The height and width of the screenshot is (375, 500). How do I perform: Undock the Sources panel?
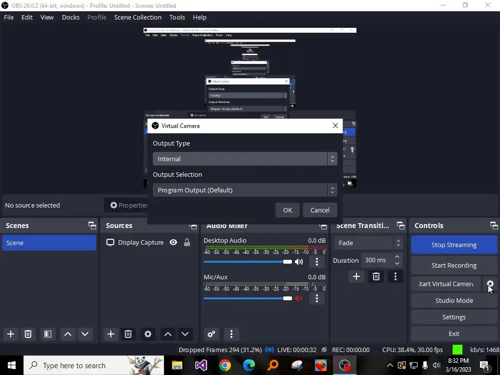[193, 227]
